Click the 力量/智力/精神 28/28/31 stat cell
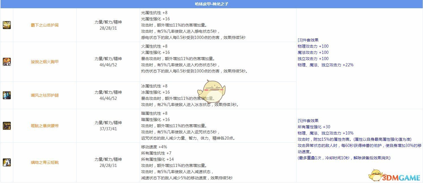The width and height of the screenshot is (423, 183). pos(108,25)
